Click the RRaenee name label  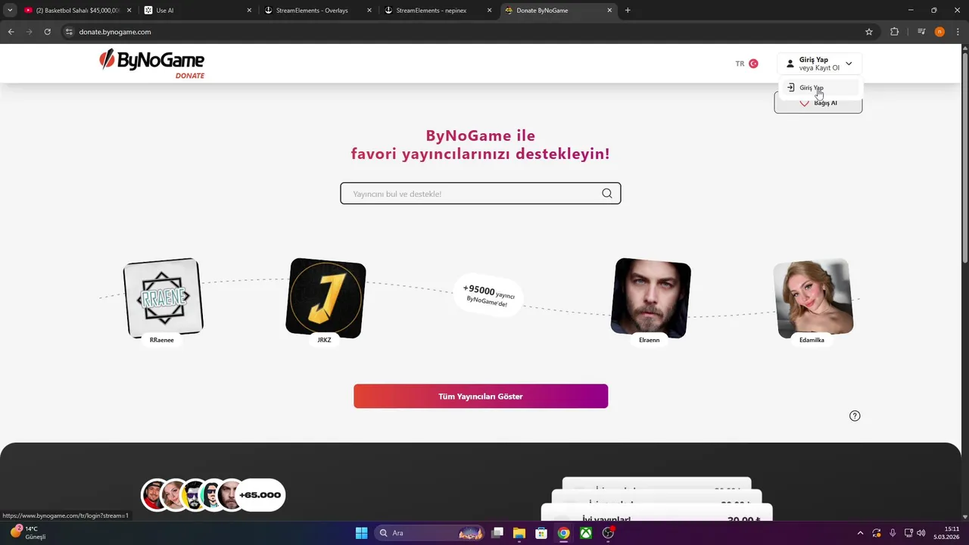[x=162, y=340]
